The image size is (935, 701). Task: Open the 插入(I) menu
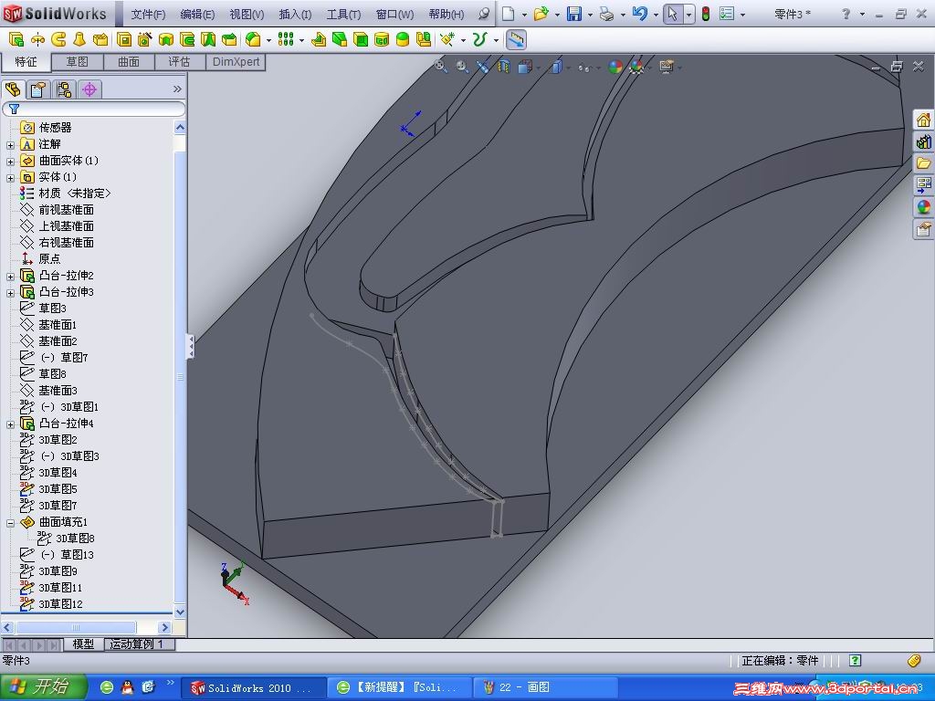(295, 14)
